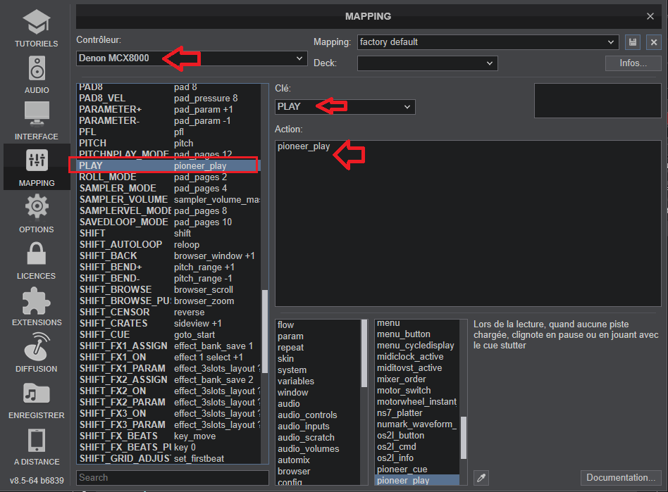The image size is (668, 492).
Task: Open the Interface monitor settings
Action: click(x=37, y=121)
